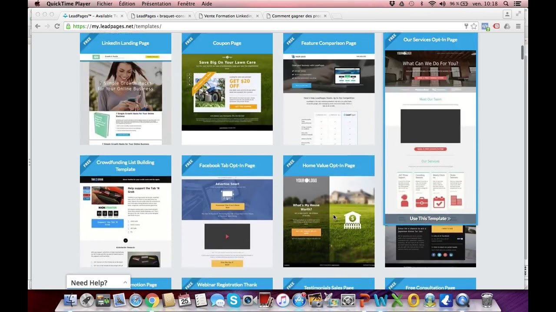This screenshot has width=556, height=312.
Task: Open the Chrome hamburger menu
Action: [x=518, y=26]
